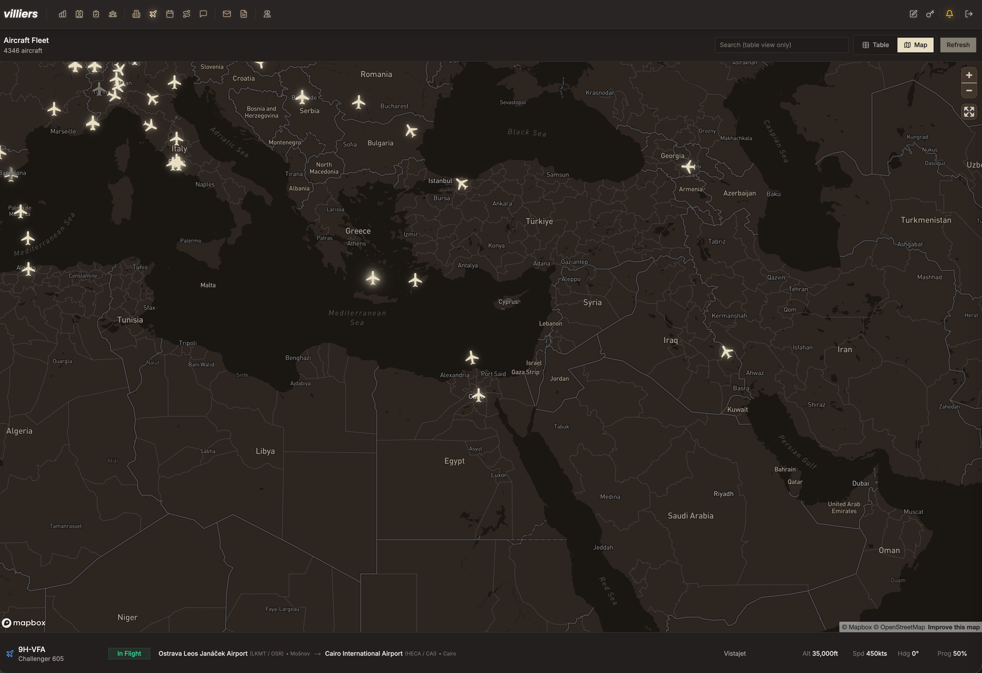Open the mail envelope icon
The width and height of the screenshot is (982, 673).
point(226,14)
